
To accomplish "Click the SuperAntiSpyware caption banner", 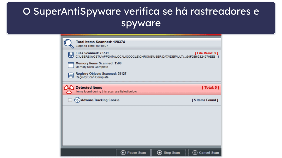I will pyautogui.click(x=141, y=18).
